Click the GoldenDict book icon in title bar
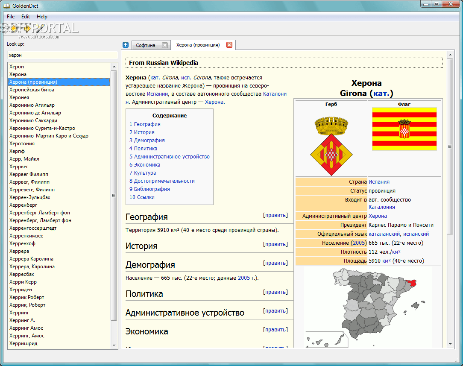The image size is (463, 366). [x=6, y=6]
